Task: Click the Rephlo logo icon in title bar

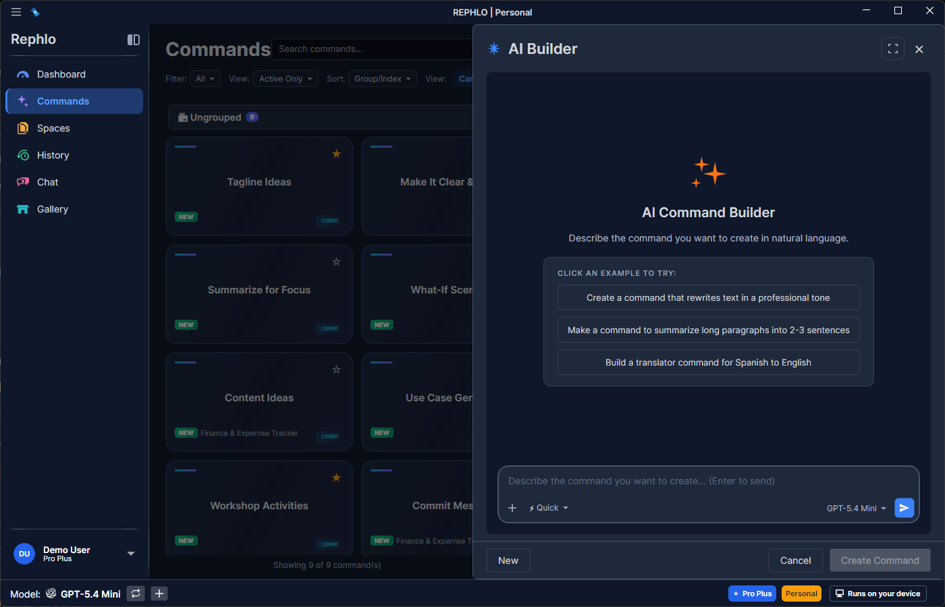Action: coord(35,12)
